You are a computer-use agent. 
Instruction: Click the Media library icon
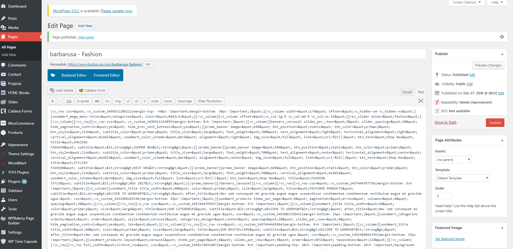pos(3,28)
